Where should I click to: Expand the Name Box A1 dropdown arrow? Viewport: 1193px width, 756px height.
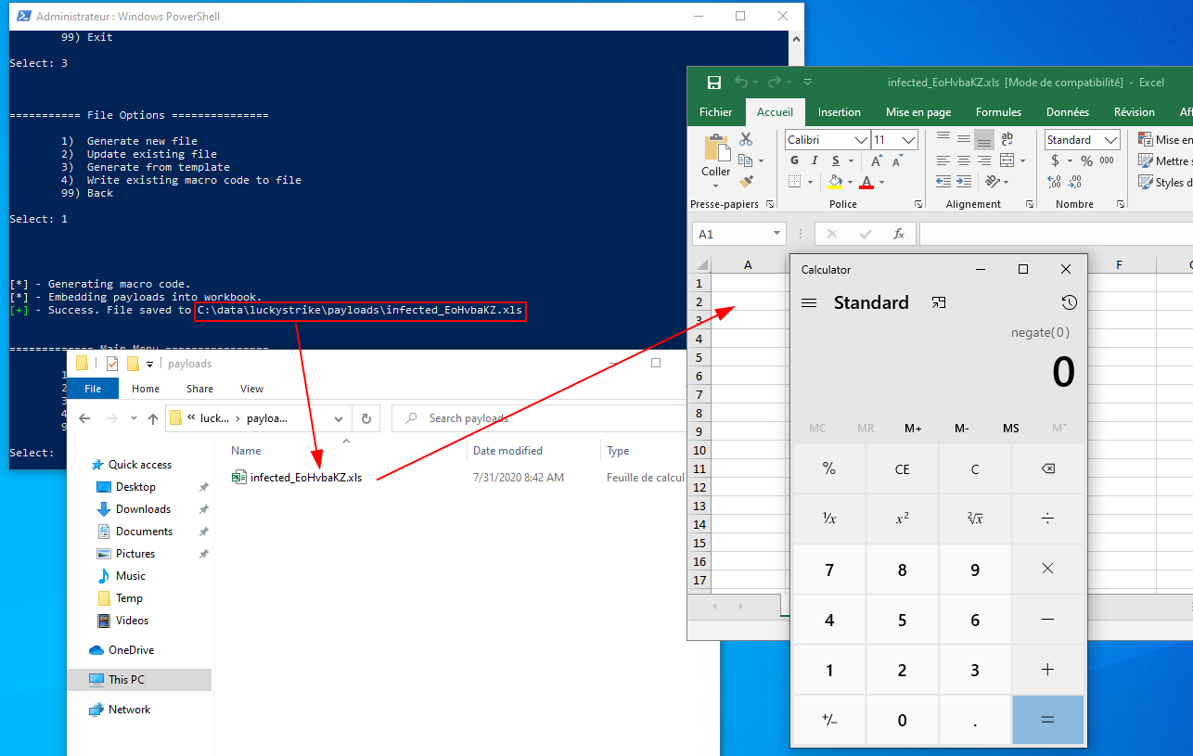pos(776,234)
